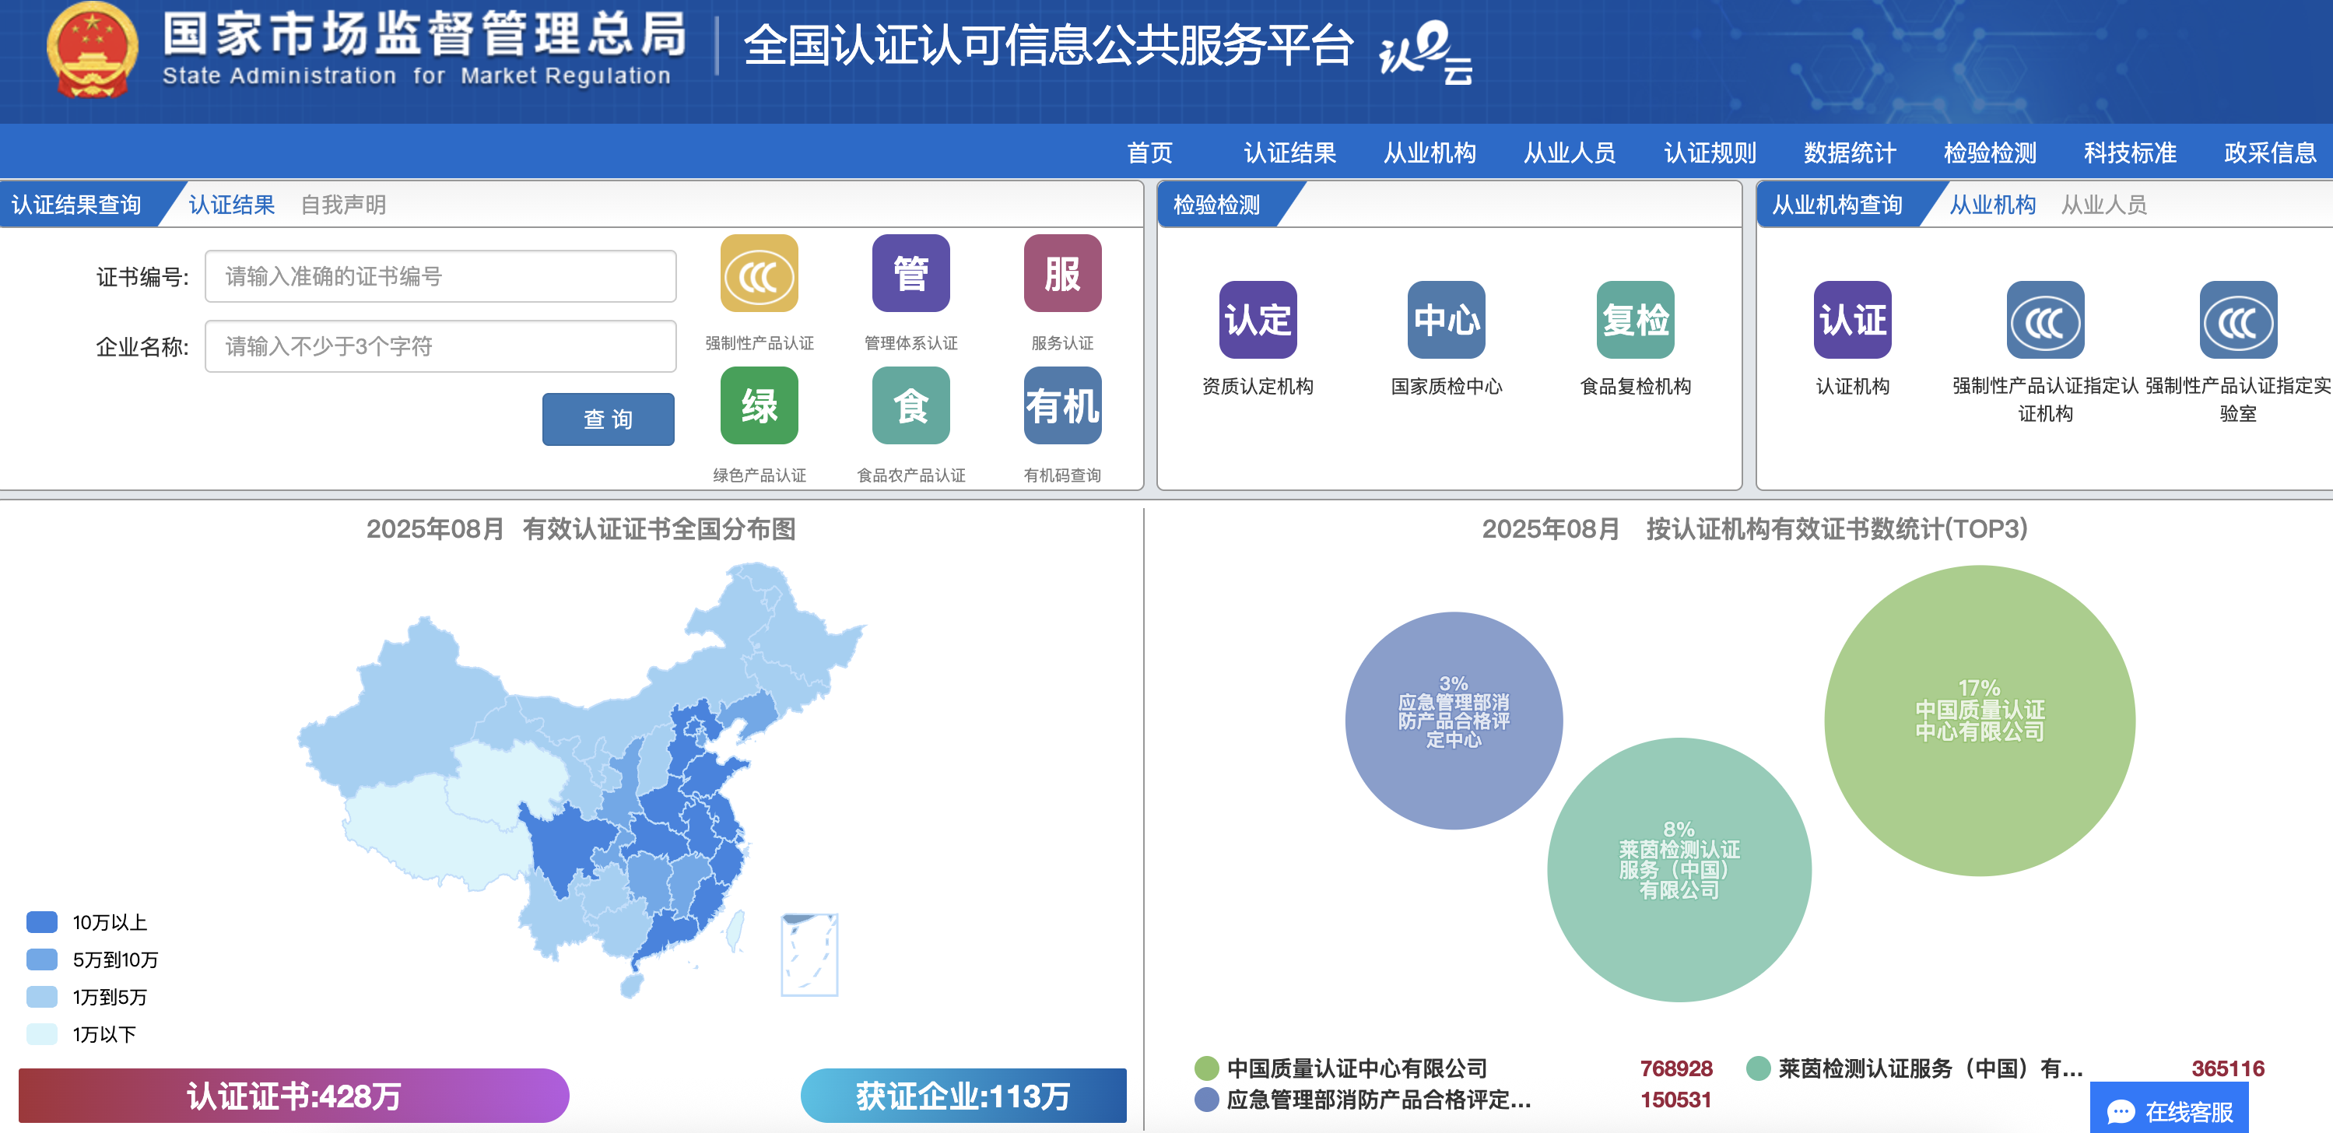Switch to the 从业人员 tab

pyautogui.click(x=2104, y=205)
